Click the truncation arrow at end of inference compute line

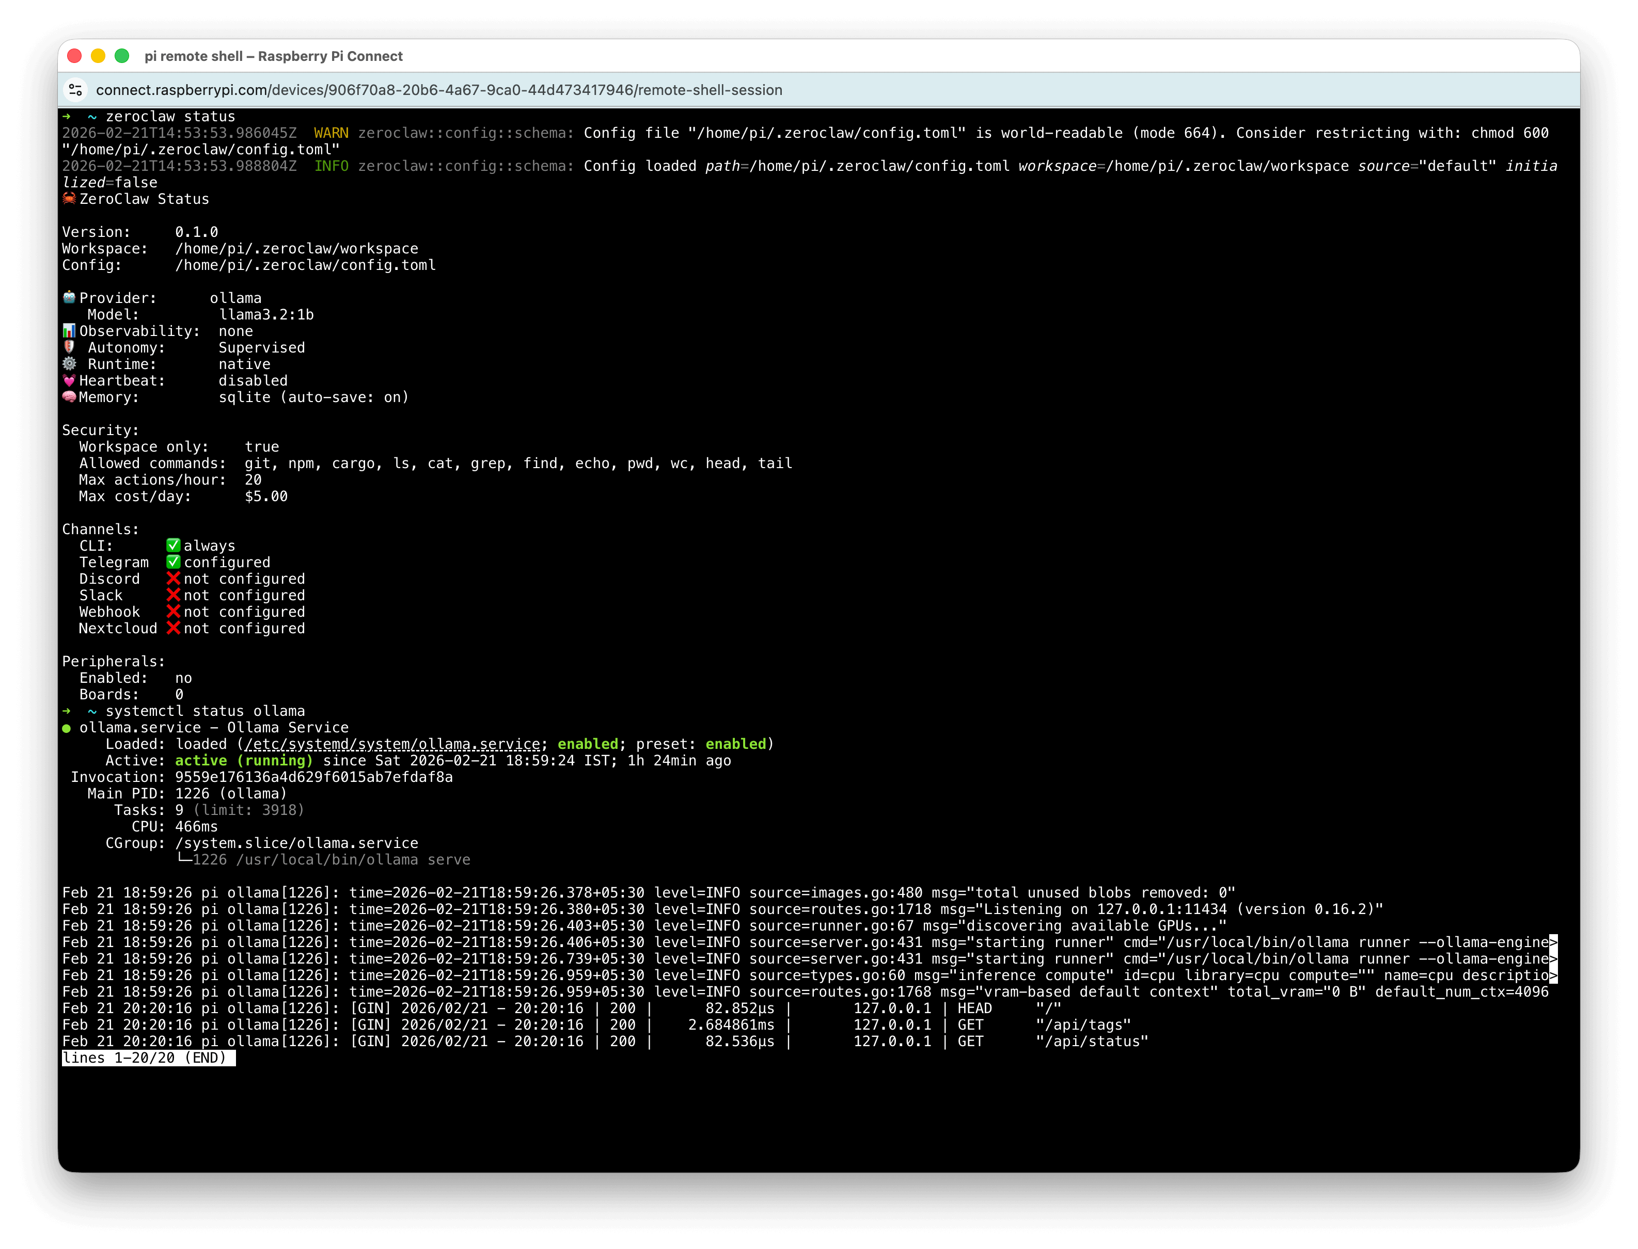tap(1553, 975)
